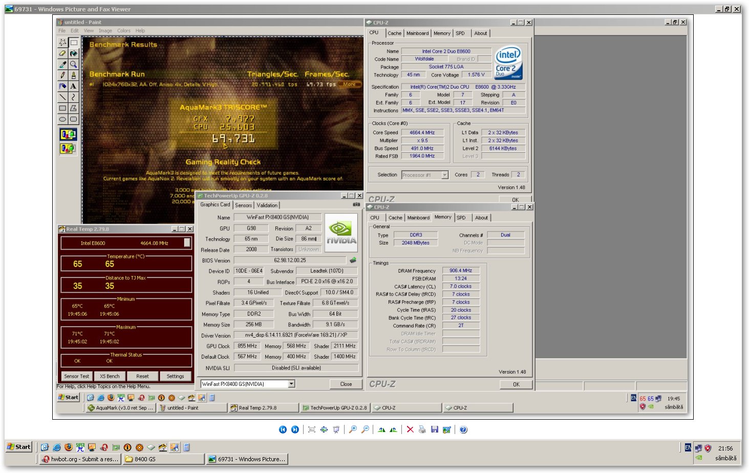Zoom out with the minus magnifier
The image size is (749, 473).
[x=365, y=429]
